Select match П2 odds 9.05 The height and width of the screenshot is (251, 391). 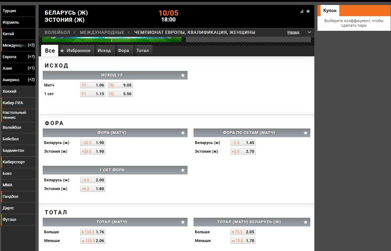[120, 85]
